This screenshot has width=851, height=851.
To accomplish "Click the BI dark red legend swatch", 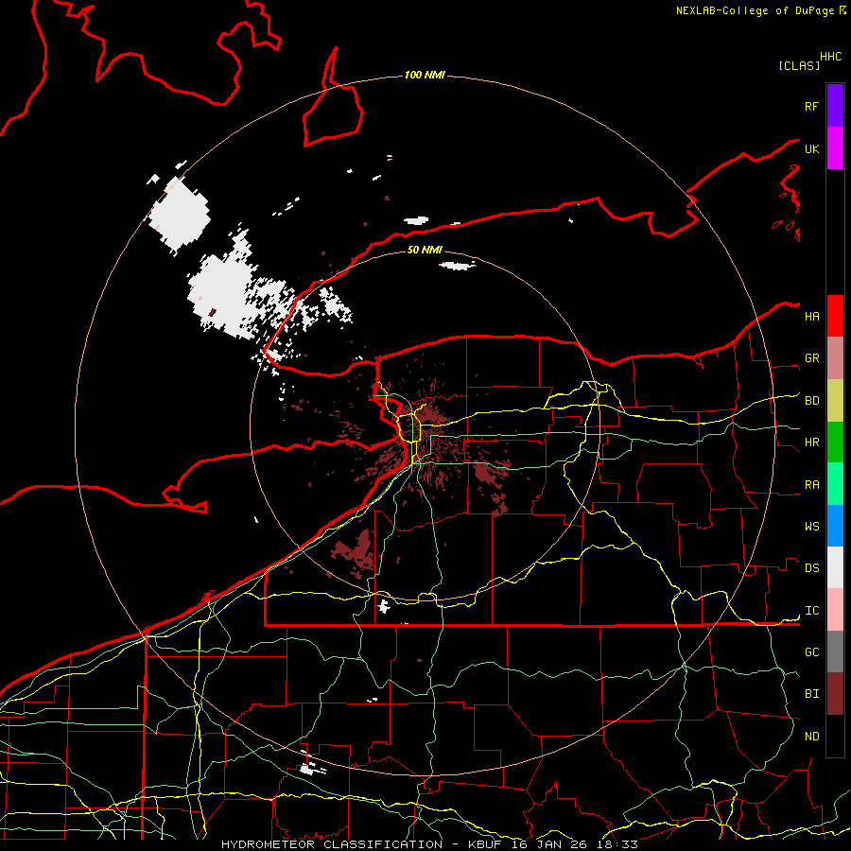I will (x=835, y=694).
